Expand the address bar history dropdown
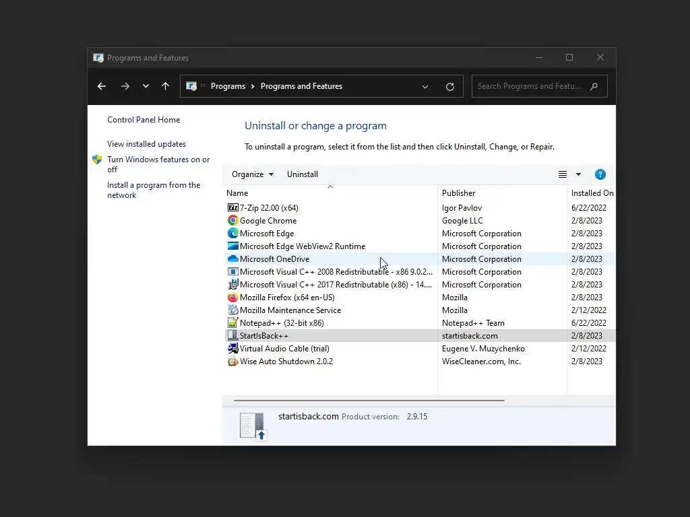Viewport: 690px width, 517px height. tap(425, 87)
